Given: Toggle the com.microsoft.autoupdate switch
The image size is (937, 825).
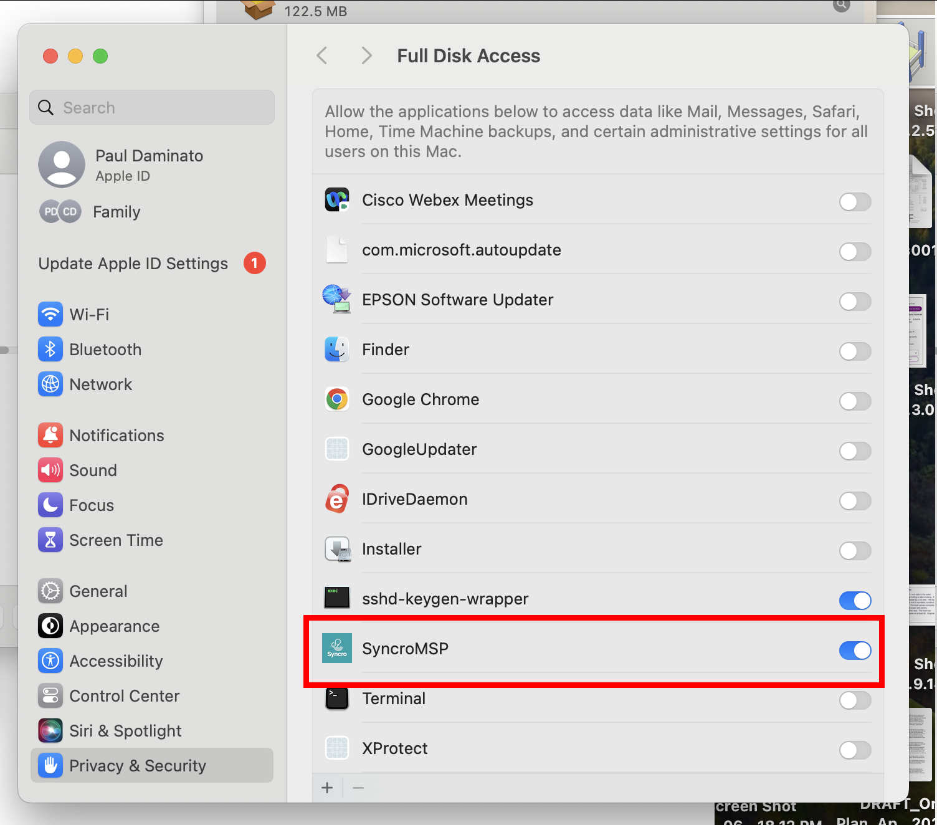Looking at the screenshot, I should coord(855,252).
